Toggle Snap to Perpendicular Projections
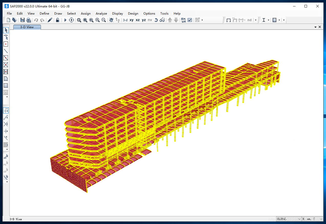 pos(6,131)
